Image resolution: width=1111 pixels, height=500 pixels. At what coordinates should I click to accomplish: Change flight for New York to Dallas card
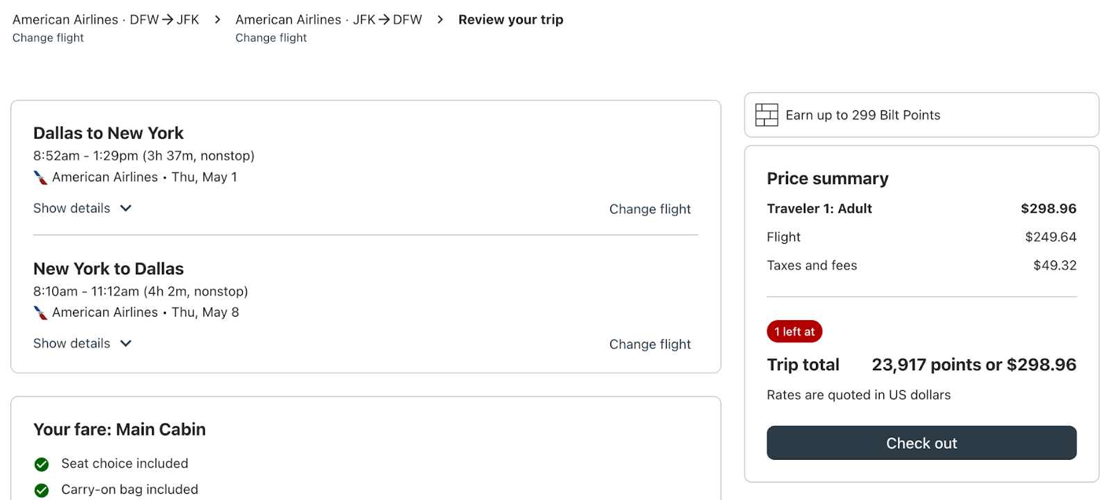point(650,344)
